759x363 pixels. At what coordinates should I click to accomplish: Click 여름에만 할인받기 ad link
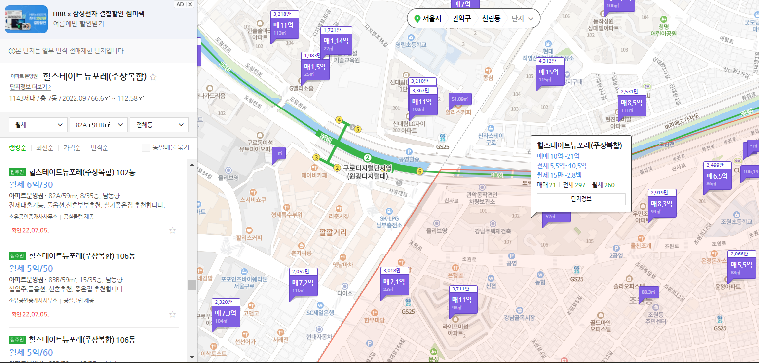[x=78, y=23]
